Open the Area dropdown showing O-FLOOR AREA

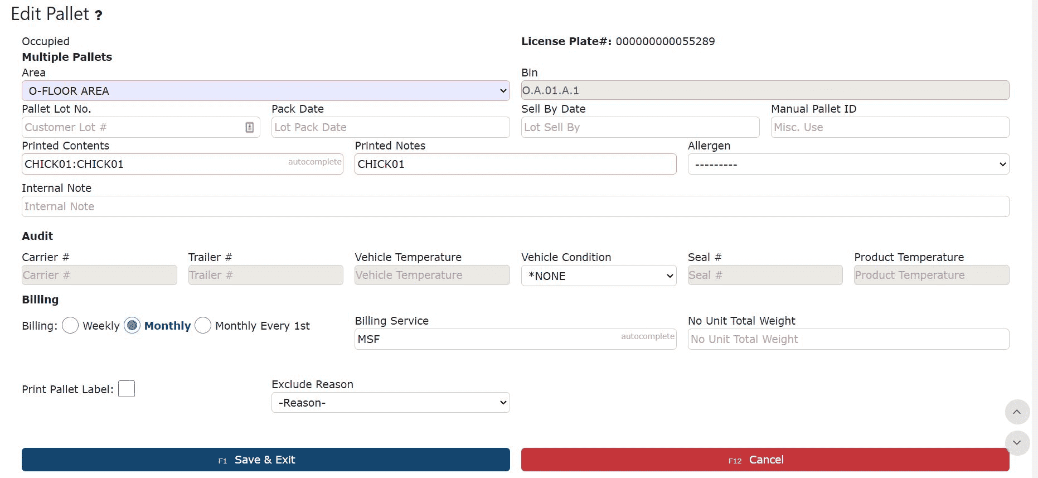click(x=265, y=90)
